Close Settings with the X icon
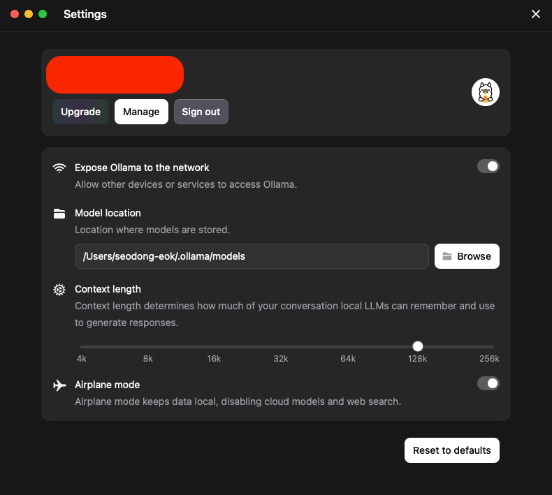The height and width of the screenshot is (495, 552). 536,14
